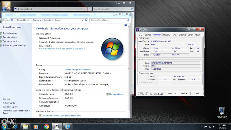231x130 pixels.
Task: Click the back arrow in Computer window
Action: (4, 9)
